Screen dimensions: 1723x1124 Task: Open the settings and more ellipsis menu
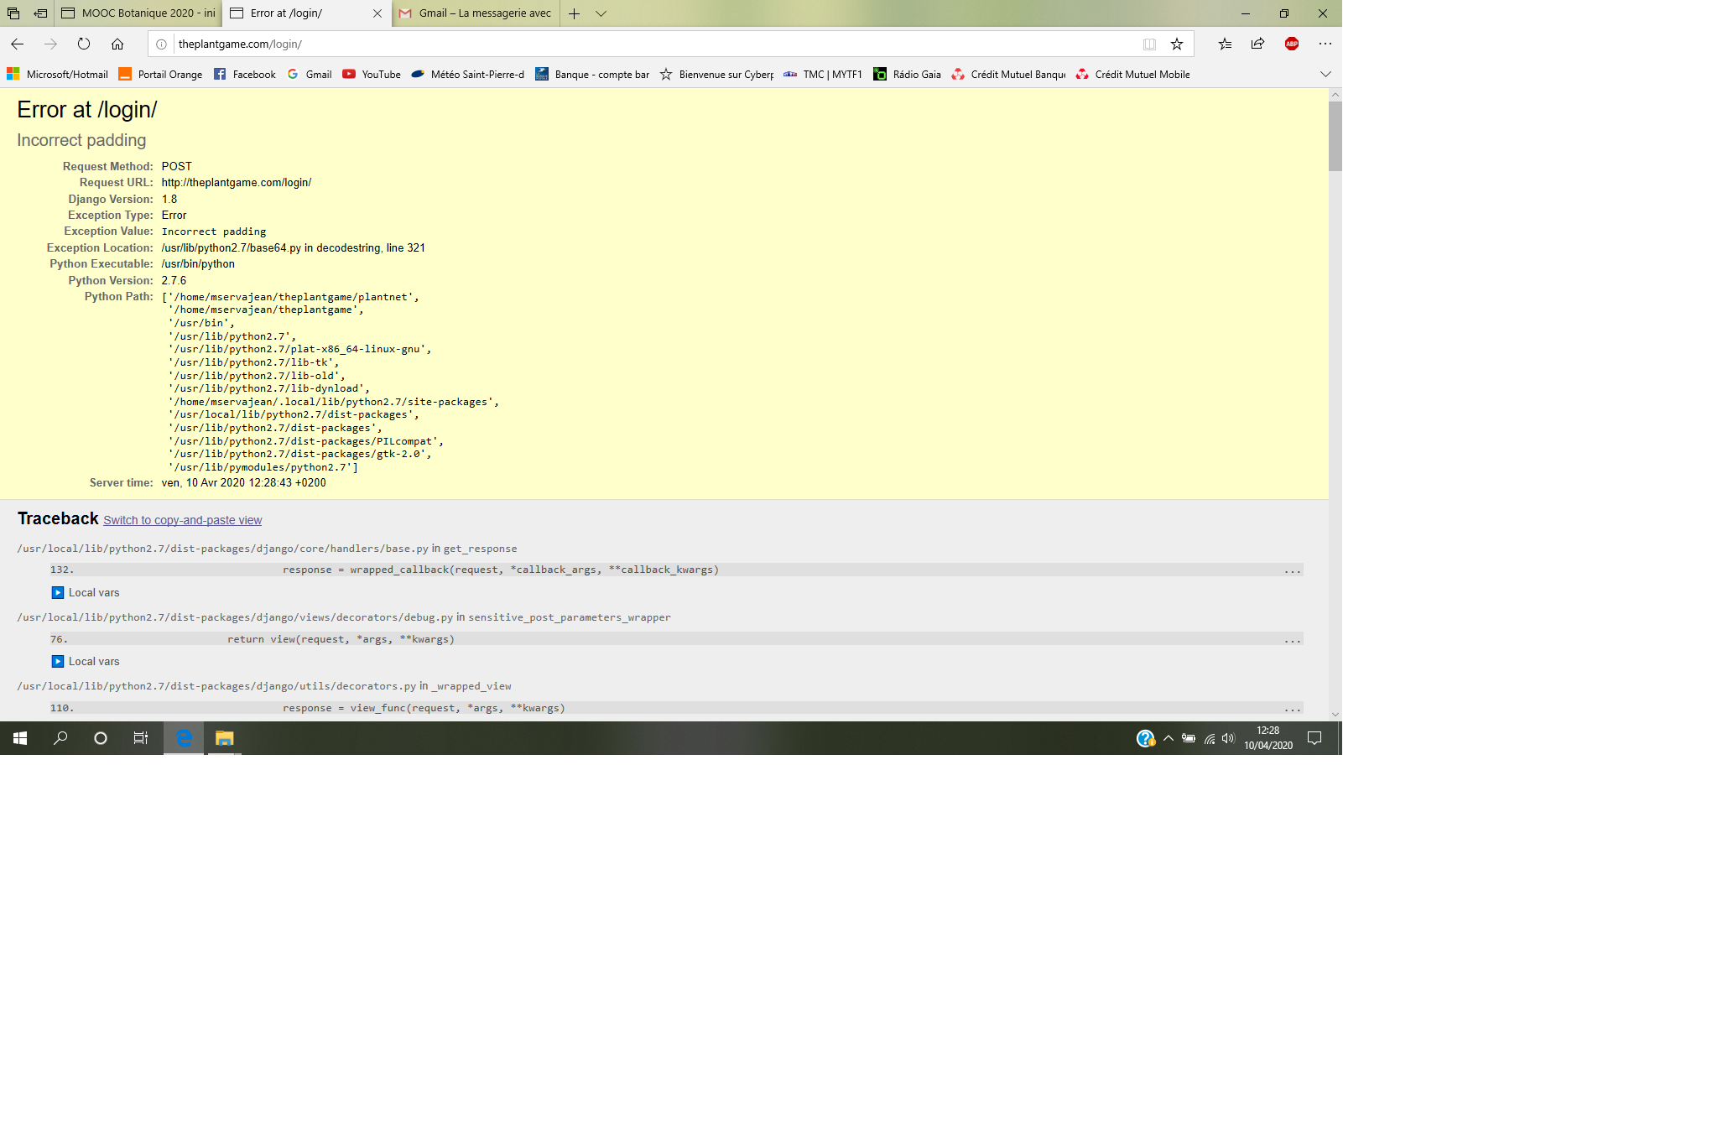pyautogui.click(x=1325, y=44)
